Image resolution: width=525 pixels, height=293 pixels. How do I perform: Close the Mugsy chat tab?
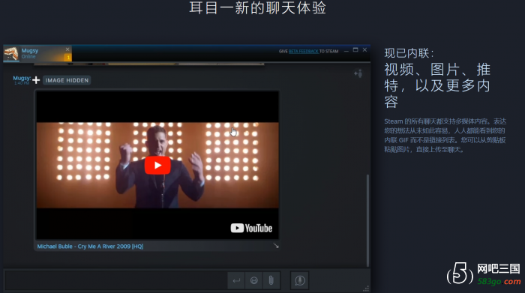coord(67,49)
